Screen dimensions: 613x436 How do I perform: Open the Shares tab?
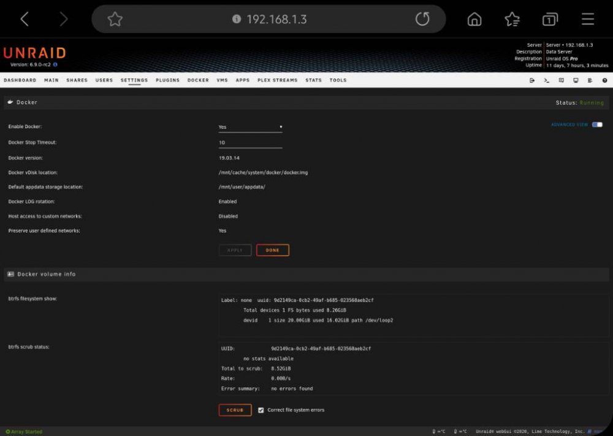coord(77,80)
